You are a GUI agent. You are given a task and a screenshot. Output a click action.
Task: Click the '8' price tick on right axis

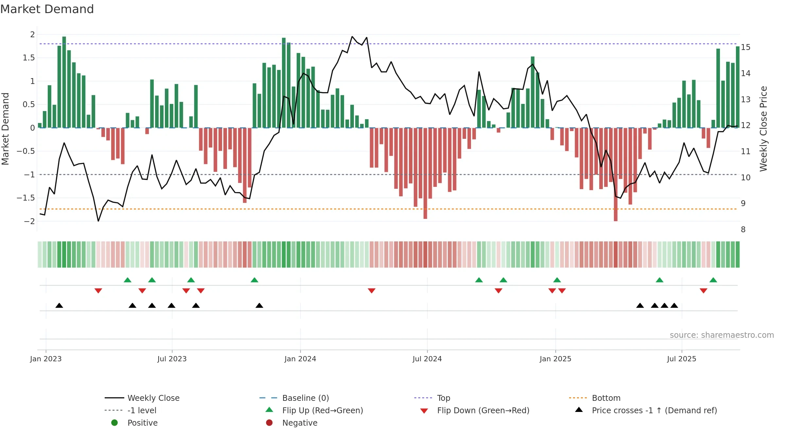point(743,230)
